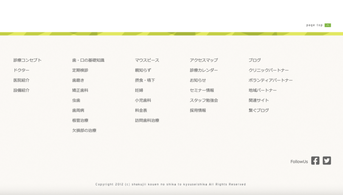343x195 pixels.
Task: Go to 設備紹介 page
Action: [x=21, y=90]
